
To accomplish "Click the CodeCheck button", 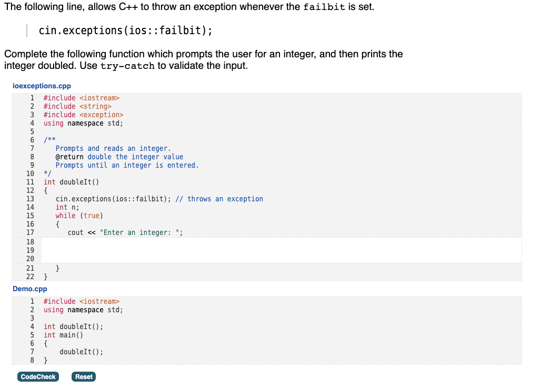I will [x=37, y=376].
